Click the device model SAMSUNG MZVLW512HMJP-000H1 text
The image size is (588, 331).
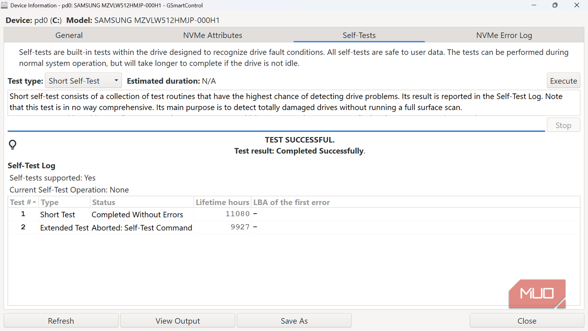pyautogui.click(x=157, y=20)
